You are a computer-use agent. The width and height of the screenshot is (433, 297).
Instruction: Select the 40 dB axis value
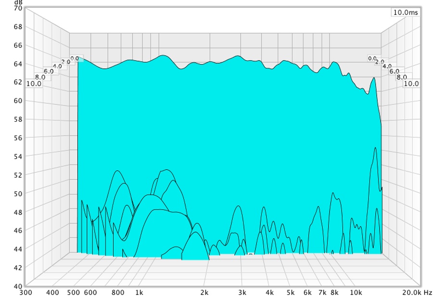(x=18, y=286)
